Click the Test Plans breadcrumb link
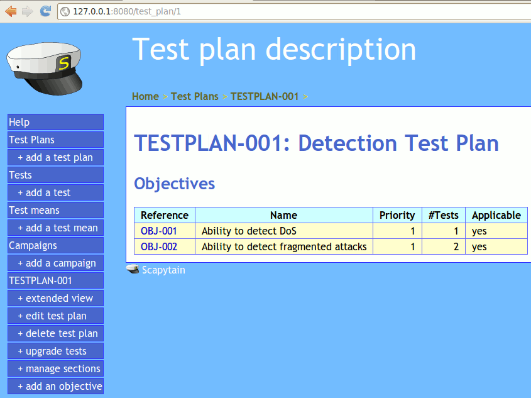The width and height of the screenshot is (531, 398). 195,96
